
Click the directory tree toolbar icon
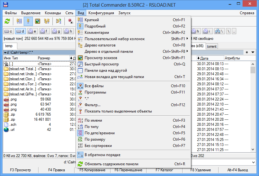pyautogui.click(x=47, y=21)
